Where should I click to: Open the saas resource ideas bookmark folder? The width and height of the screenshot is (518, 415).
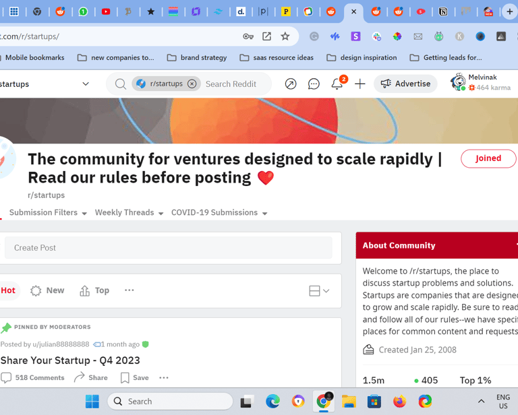277,58
